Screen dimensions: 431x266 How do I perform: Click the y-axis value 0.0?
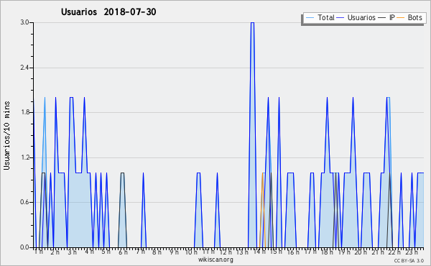click(x=24, y=247)
